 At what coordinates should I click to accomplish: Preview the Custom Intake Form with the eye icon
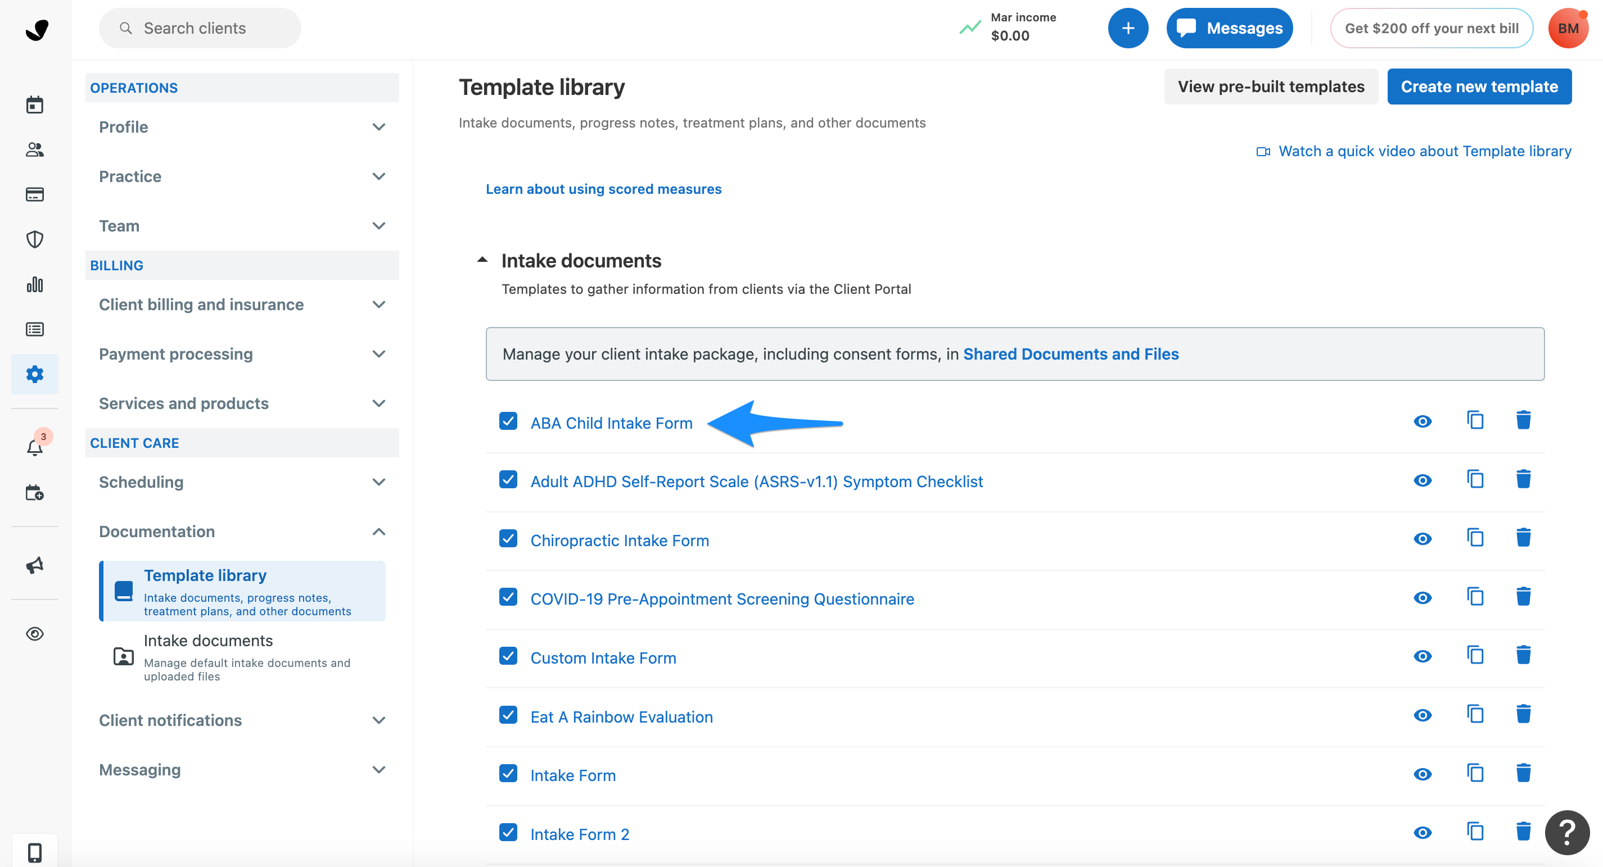[1423, 656]
